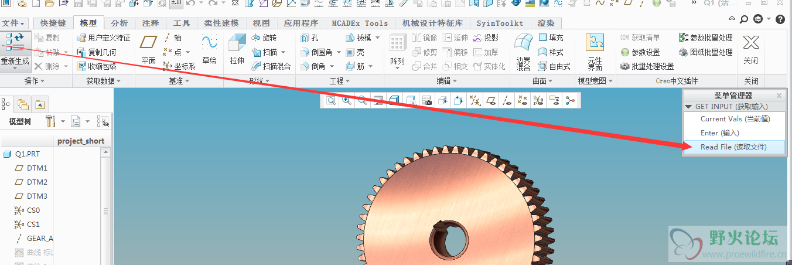
Task: Click the 批量处理设置 button
Action: [x=647, y=66]
